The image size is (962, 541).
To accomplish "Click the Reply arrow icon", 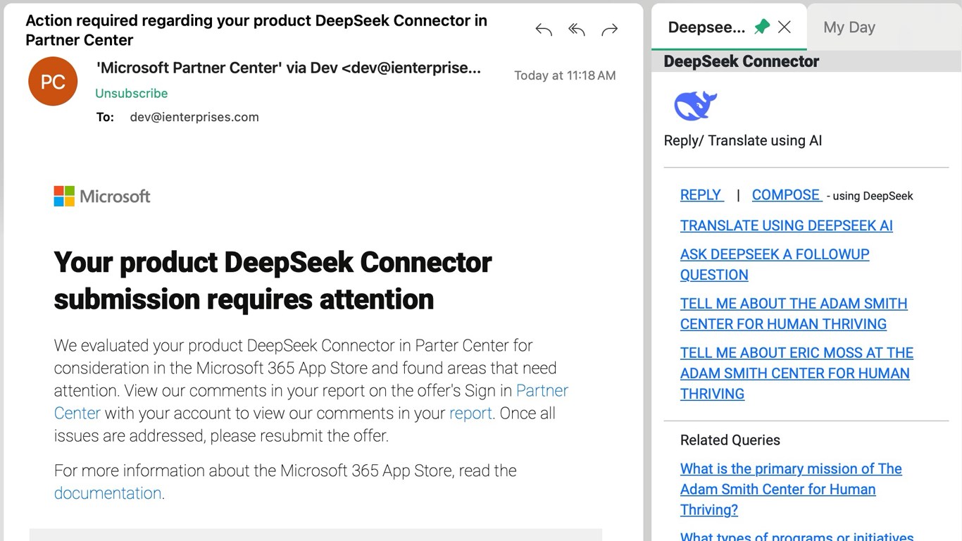I will click(543, 30).
